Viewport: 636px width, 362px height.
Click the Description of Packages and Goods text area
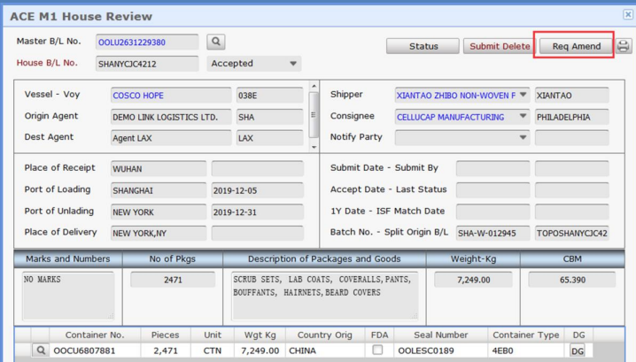coord(323,296)
